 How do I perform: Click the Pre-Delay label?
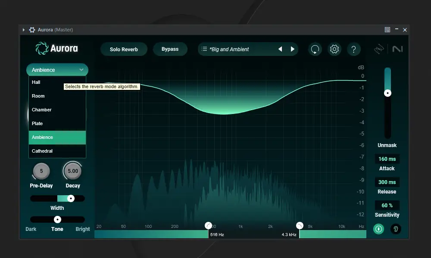[x=41, y=186]
